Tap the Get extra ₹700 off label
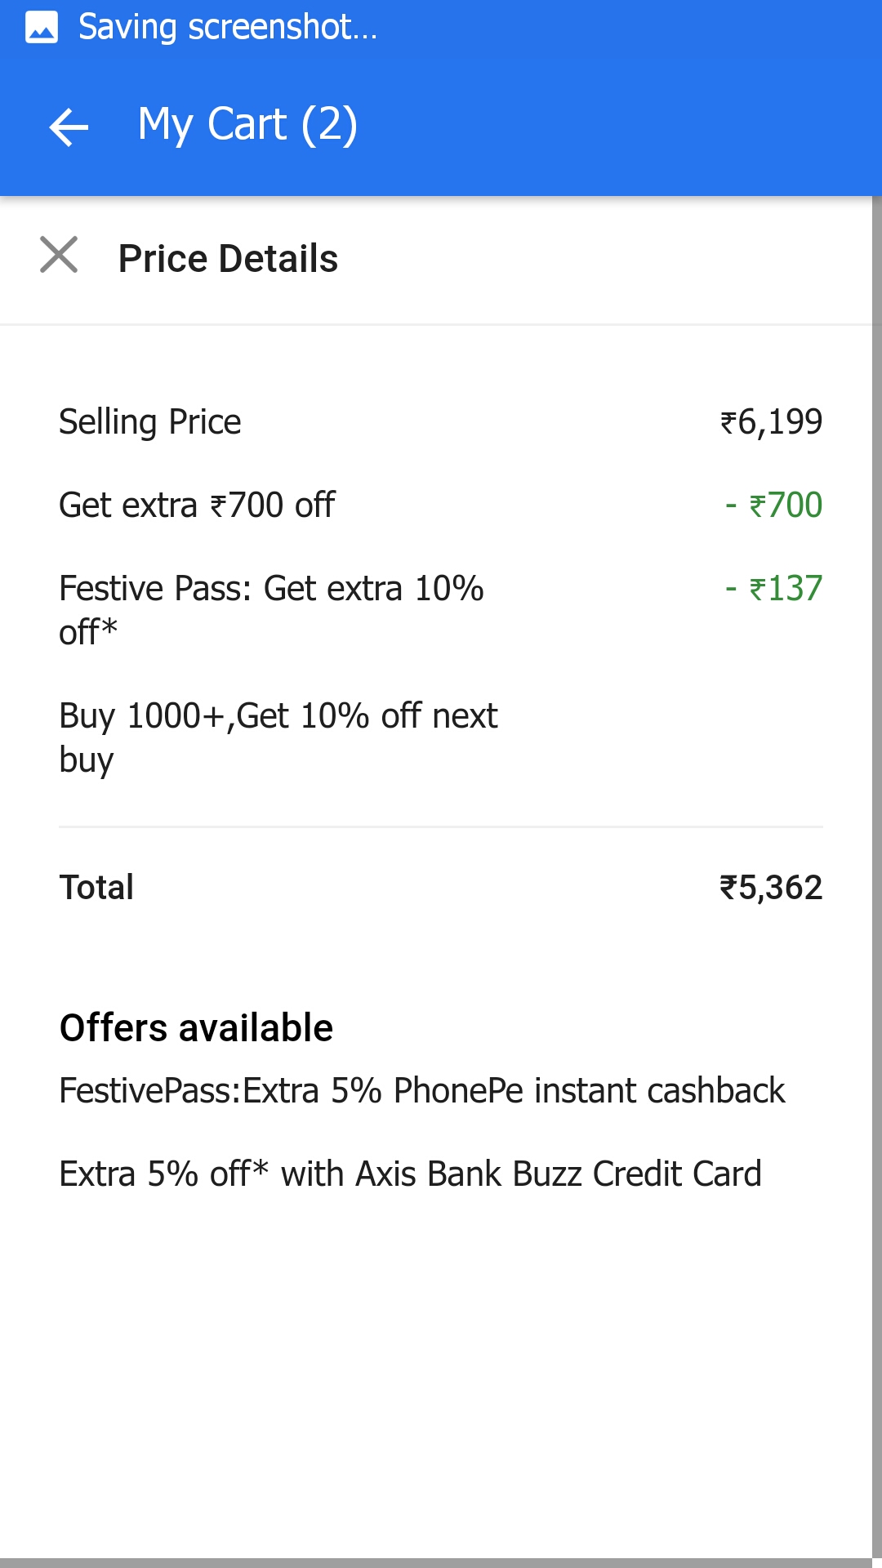This screenshot has width=882, height=1568. click(x=197, y=506)
